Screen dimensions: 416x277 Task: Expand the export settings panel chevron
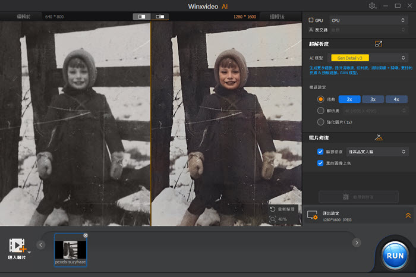pos(408,216)
